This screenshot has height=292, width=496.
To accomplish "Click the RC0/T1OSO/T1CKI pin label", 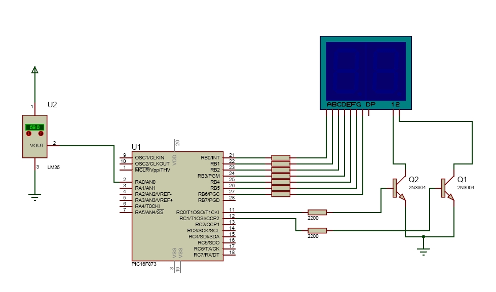I will tap(198, 212).
